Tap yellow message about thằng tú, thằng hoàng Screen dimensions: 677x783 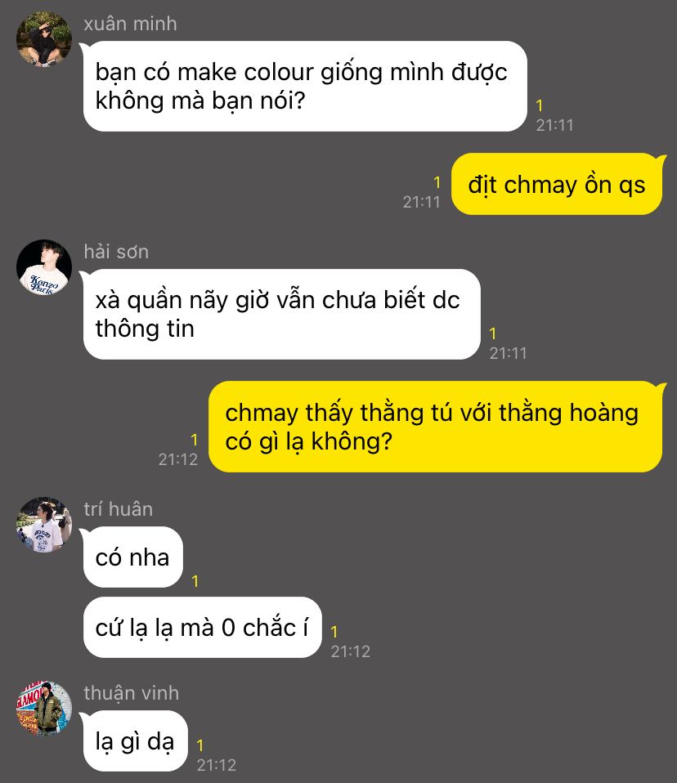436,427
